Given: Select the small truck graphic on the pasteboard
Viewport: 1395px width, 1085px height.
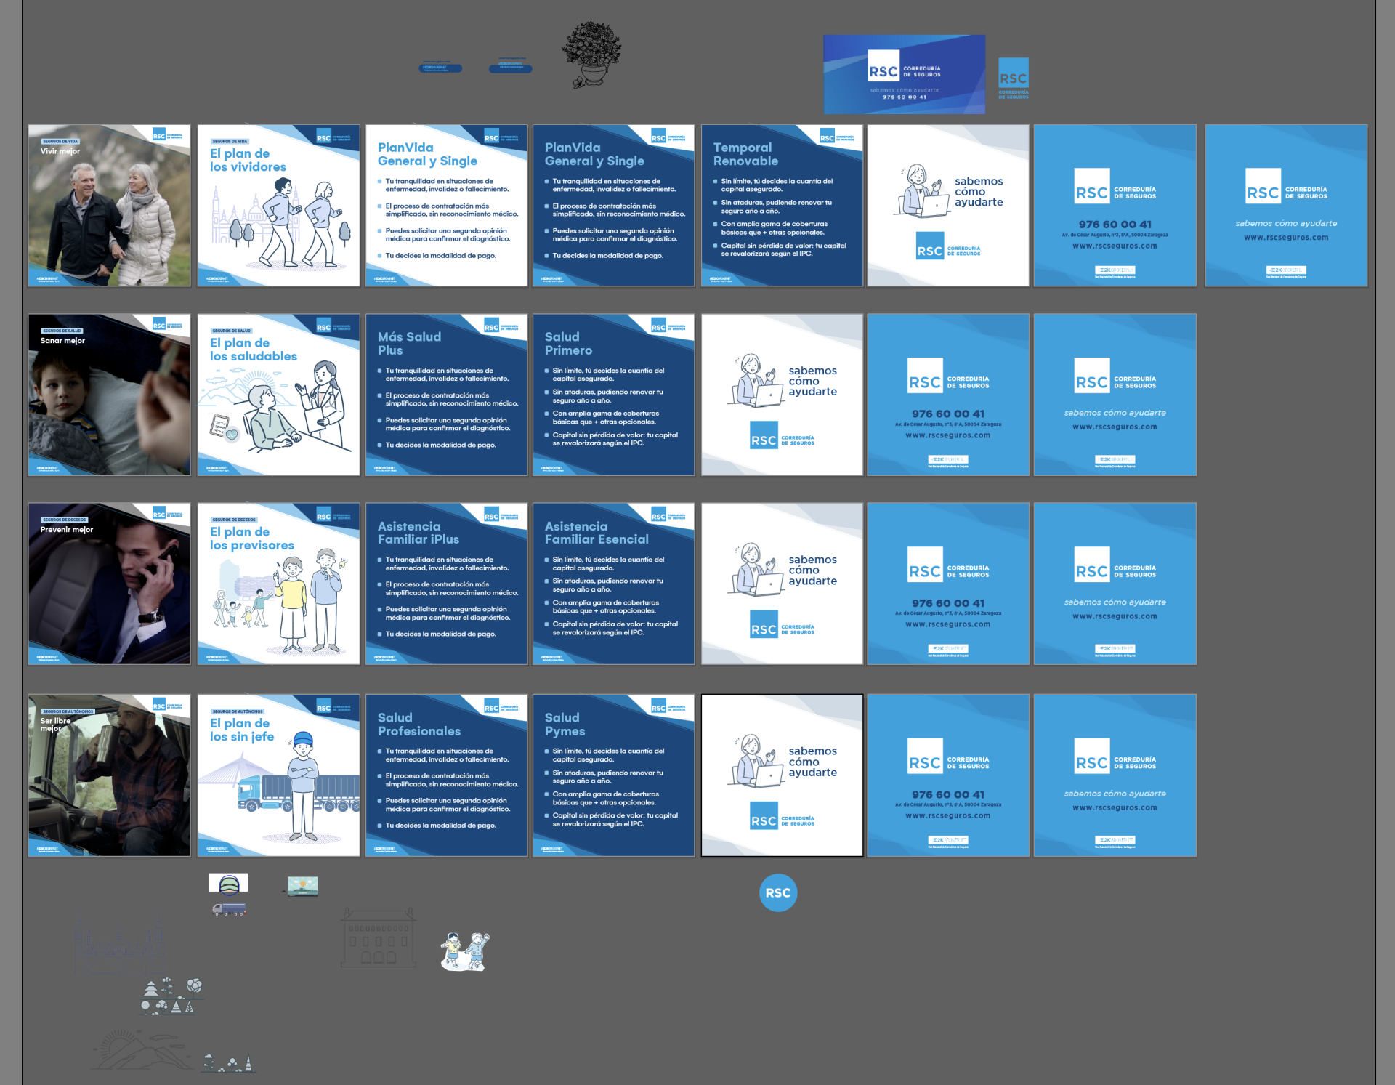Looking at the screenshot, I should (x=229, y=909).
